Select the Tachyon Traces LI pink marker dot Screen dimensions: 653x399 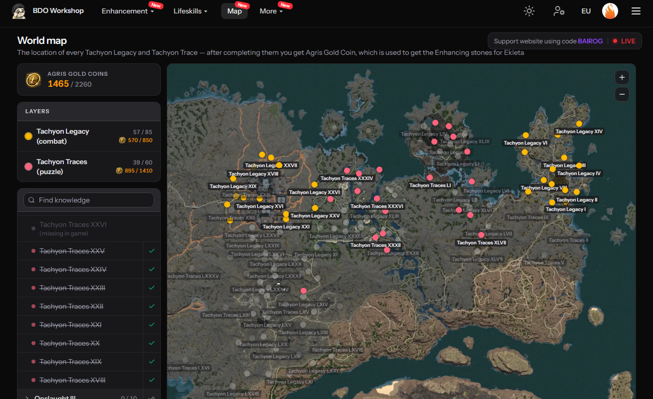pyautogui.click(x=430, y=178)
